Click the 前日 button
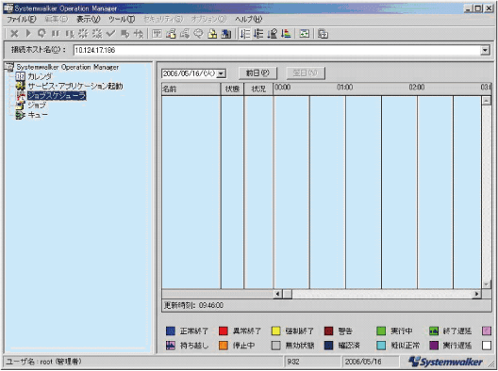This screenshot has height=371, width=498. click(x=257, y=73)
